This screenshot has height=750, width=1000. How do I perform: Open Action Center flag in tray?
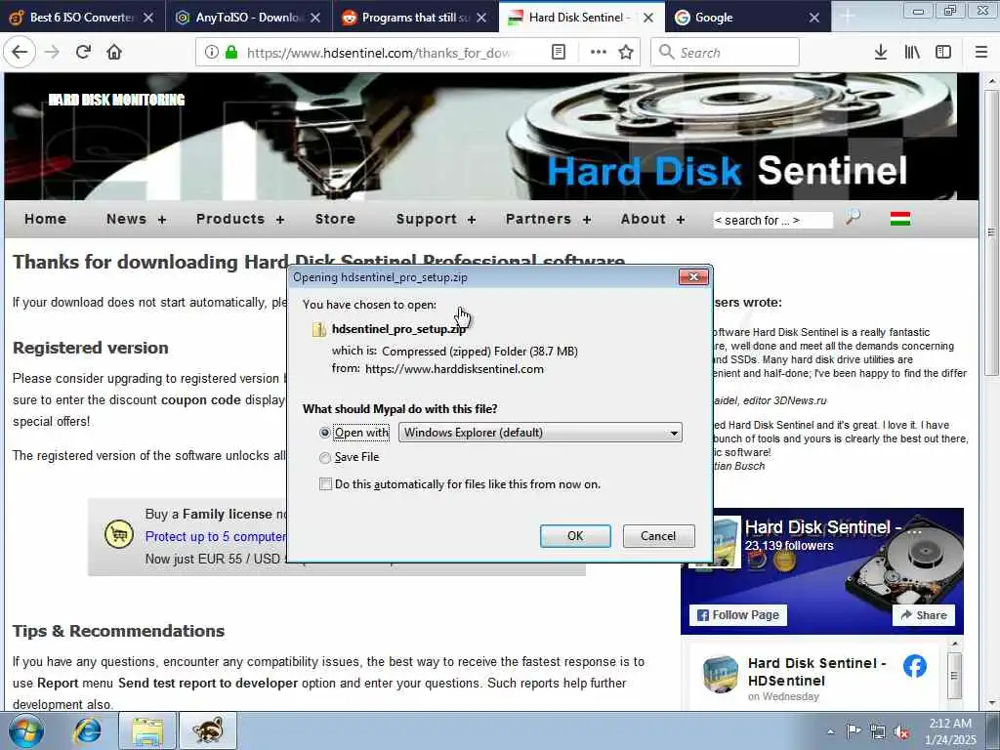(854, 731)
